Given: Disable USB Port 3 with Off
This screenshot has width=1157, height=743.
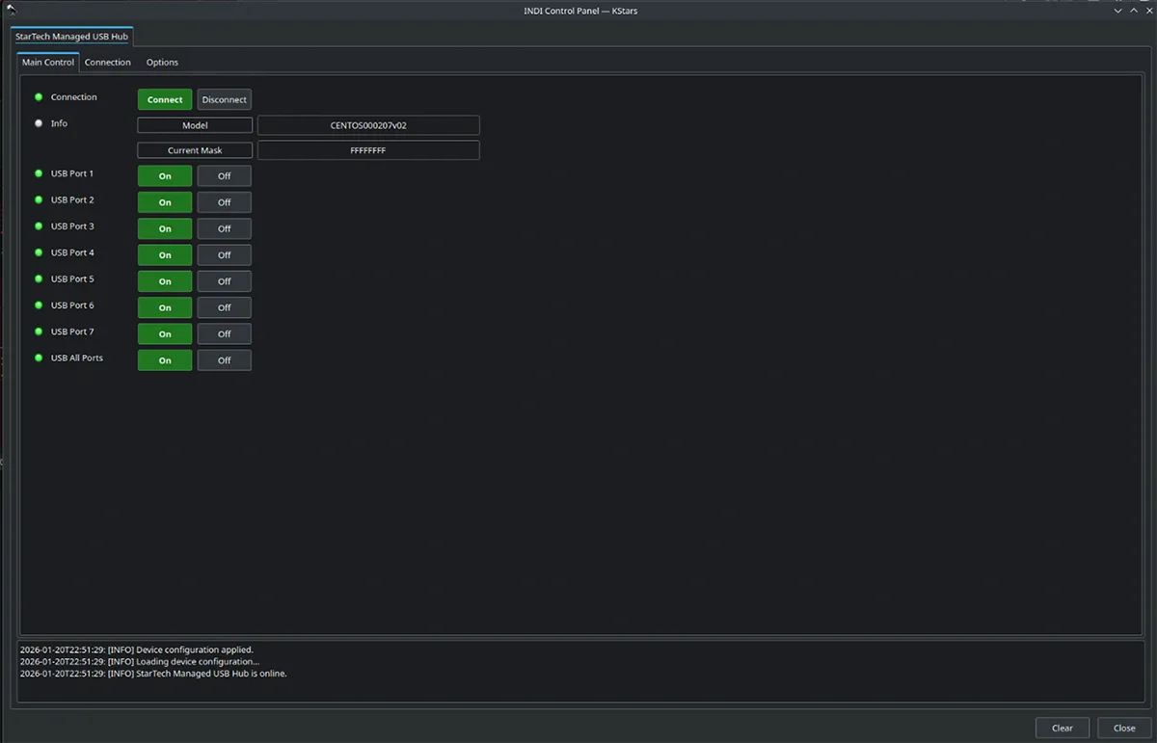Looking at the screenshot, I should (225, 228).
